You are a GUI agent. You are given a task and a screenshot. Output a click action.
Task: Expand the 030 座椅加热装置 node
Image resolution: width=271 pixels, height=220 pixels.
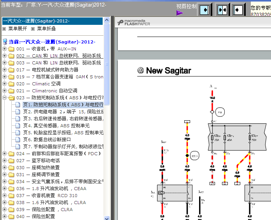(5, 167)
